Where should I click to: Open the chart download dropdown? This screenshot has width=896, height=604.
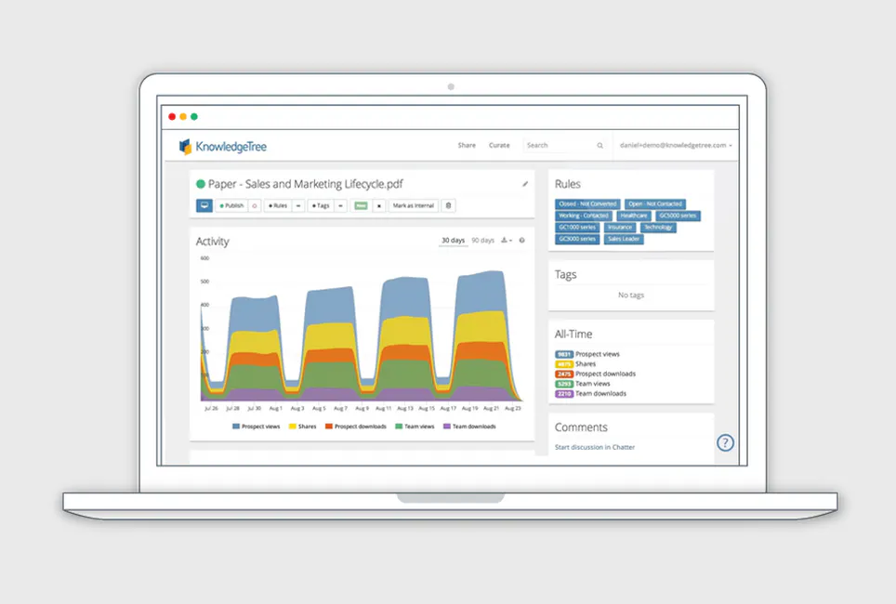(507, 241)
